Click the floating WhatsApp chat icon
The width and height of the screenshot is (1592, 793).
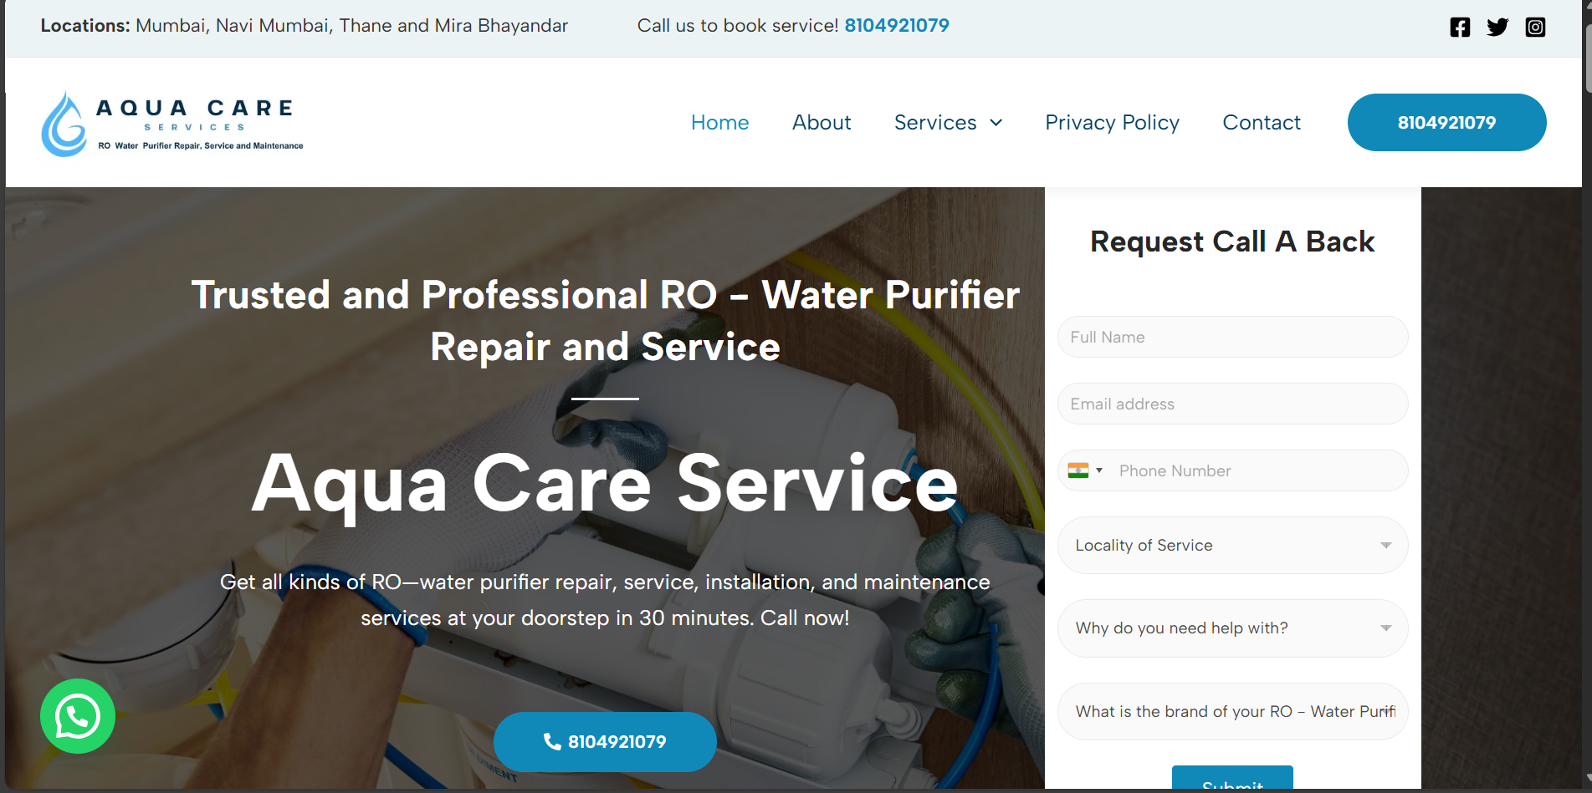point(78,716)
